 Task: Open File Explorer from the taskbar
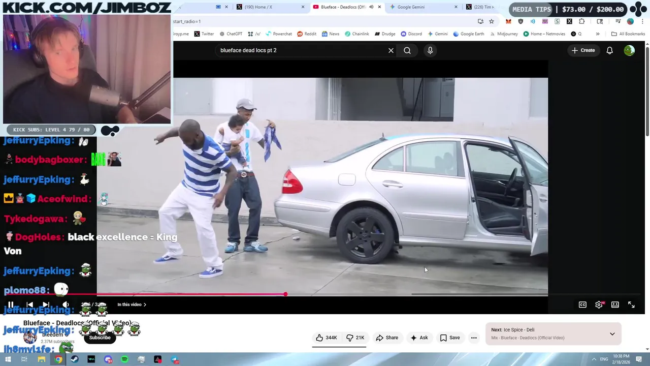(42, 359)
